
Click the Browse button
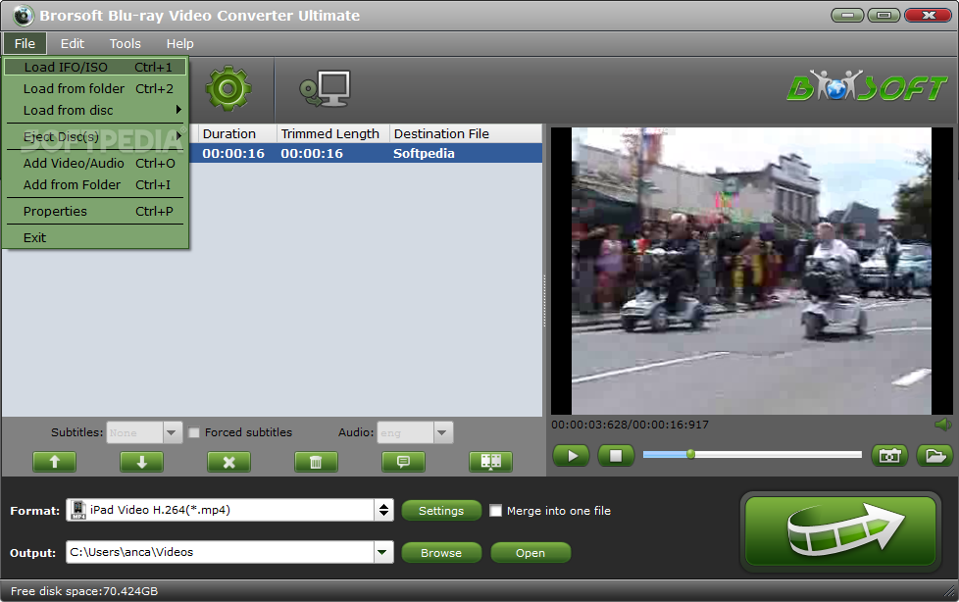tap(441, 552)
